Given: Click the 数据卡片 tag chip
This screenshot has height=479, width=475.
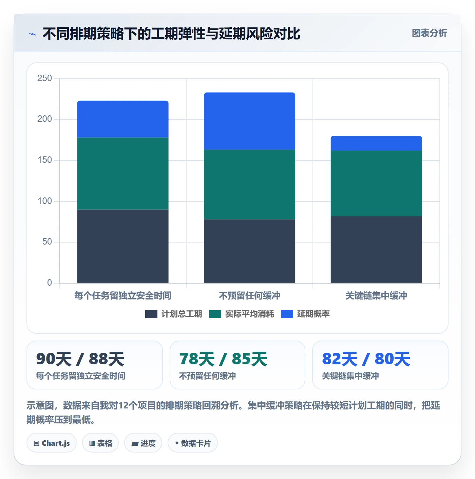Looking at the screenshot, I should pyautogui.click(x=193, y=443).
